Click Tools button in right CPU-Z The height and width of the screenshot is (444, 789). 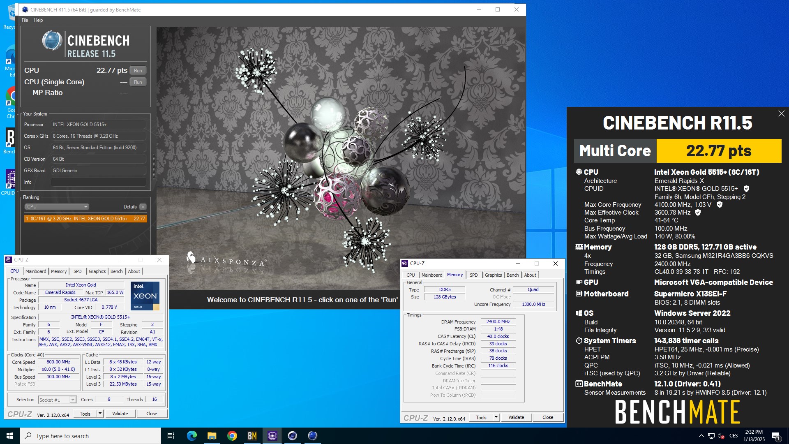pyautogui.click(x=481, y=417)
